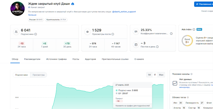Open the Рекламодатели tab
The image size is (213, 109).
coord(32,59)
